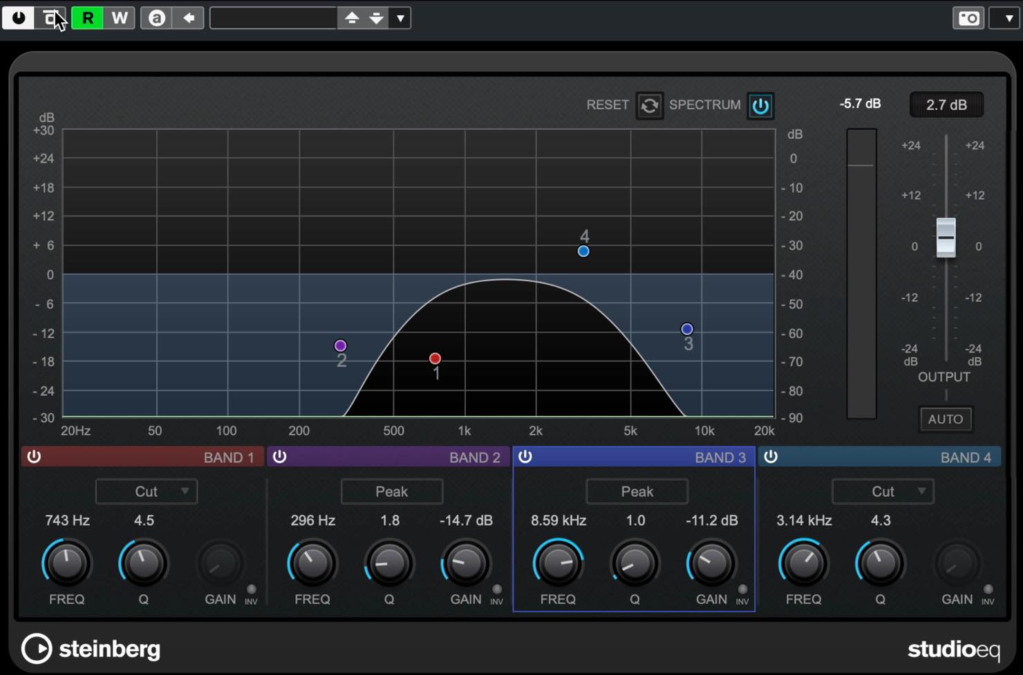Enable the AUTO gain button
The width and height of the screenshot is (1023, 675).
pos(946,419)
